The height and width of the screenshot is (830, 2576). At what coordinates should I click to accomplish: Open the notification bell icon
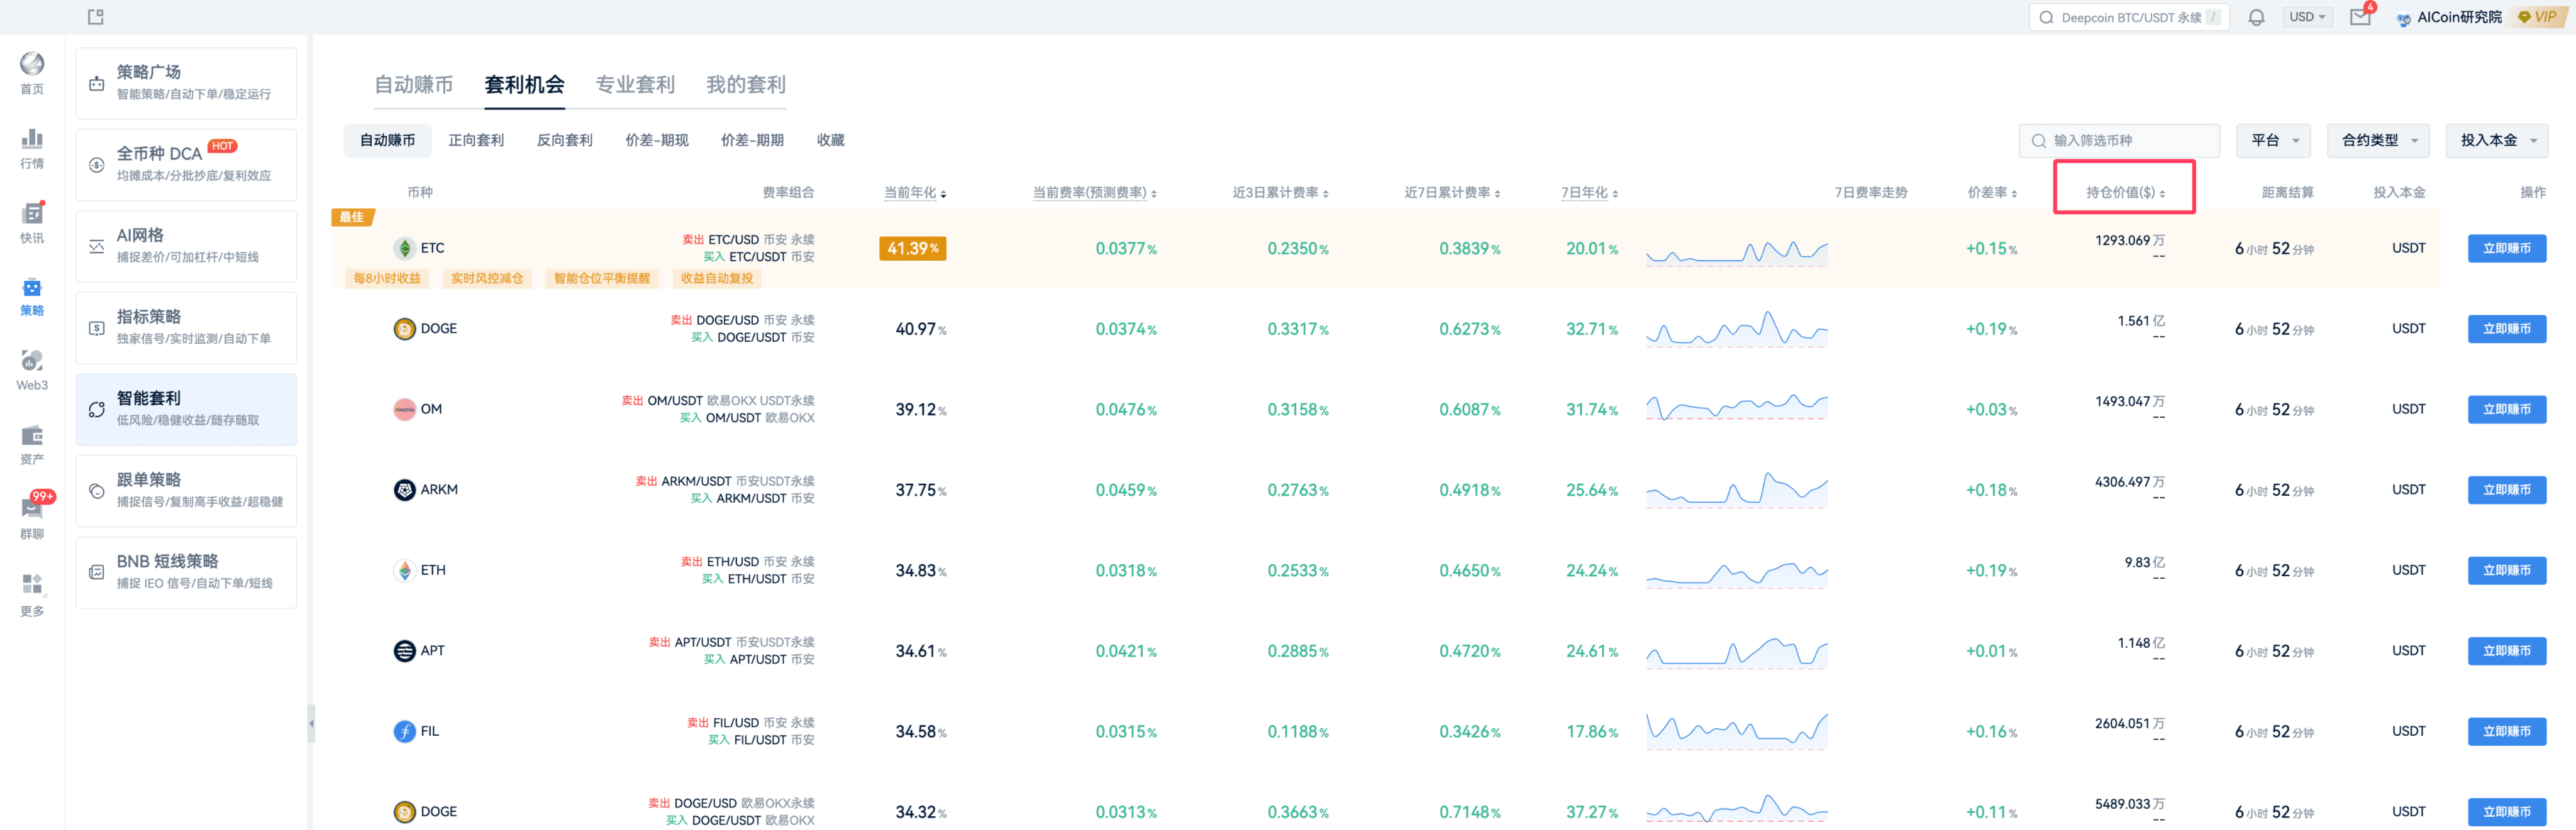point(2256,17)
